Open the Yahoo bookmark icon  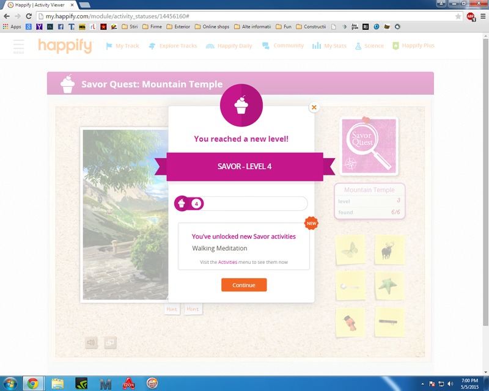click(39, 27)
